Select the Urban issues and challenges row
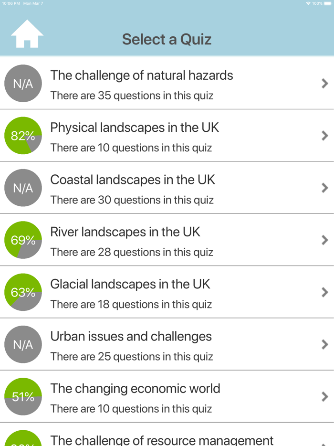334x446 pixels. 167,344
